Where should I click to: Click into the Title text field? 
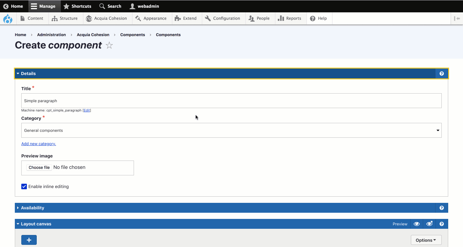(231, 101)
